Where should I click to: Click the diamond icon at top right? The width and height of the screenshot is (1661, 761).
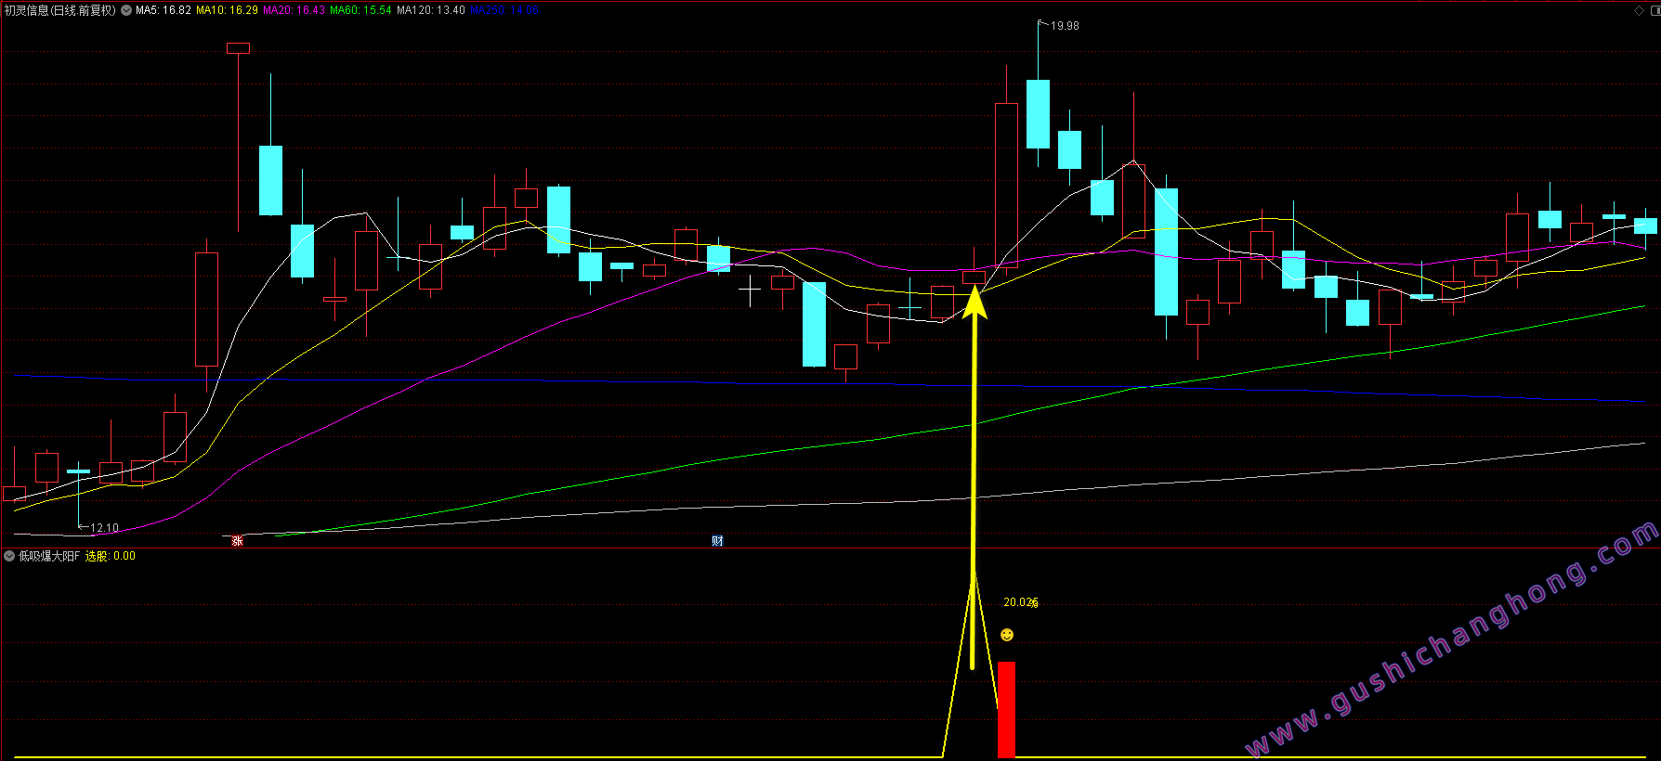coord(1639,11)
